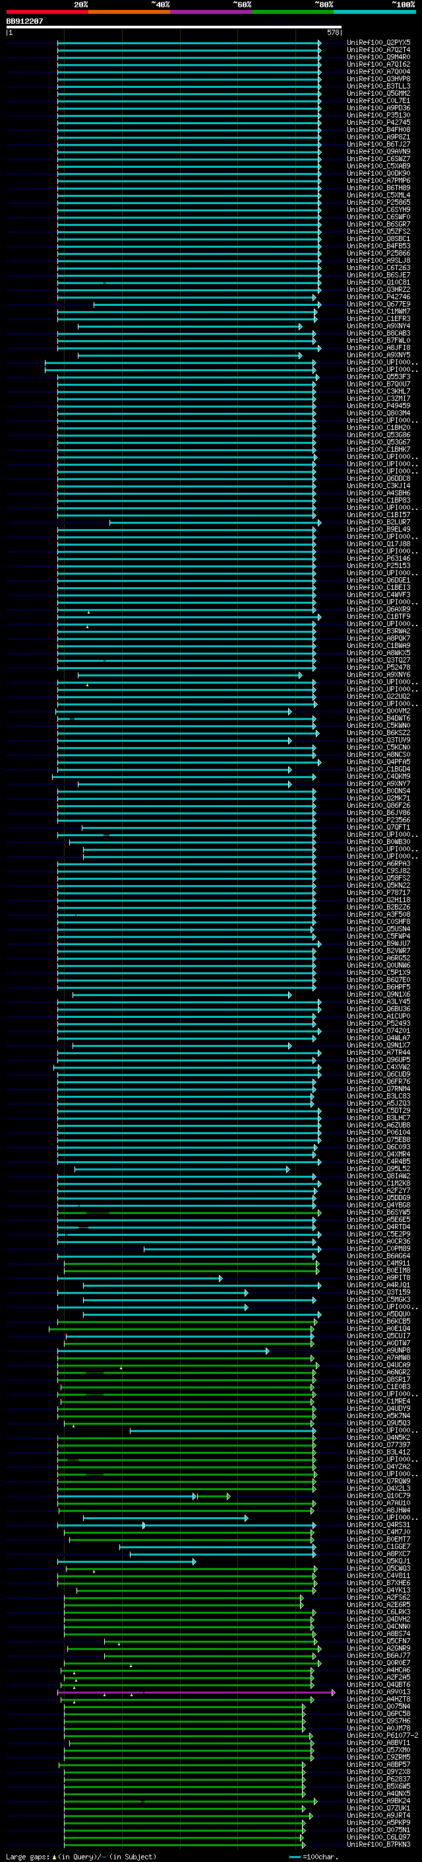Image resolution: width=422 pixels, height=1862 pixels.
Task: Select hit label UniRef100_Q3T159
Action: click(378, 1293)
